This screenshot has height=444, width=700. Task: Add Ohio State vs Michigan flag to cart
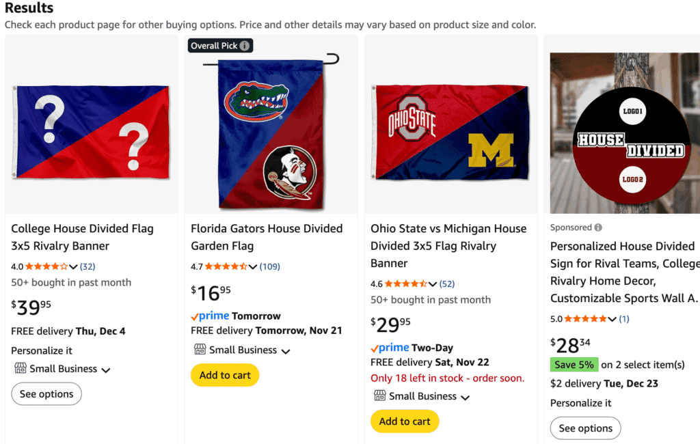tap(405, 421)
